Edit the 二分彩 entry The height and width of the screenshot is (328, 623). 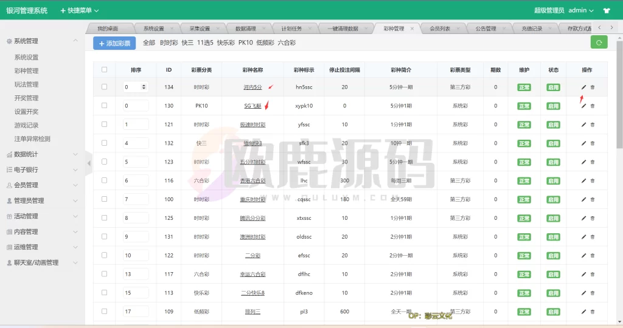583,256
